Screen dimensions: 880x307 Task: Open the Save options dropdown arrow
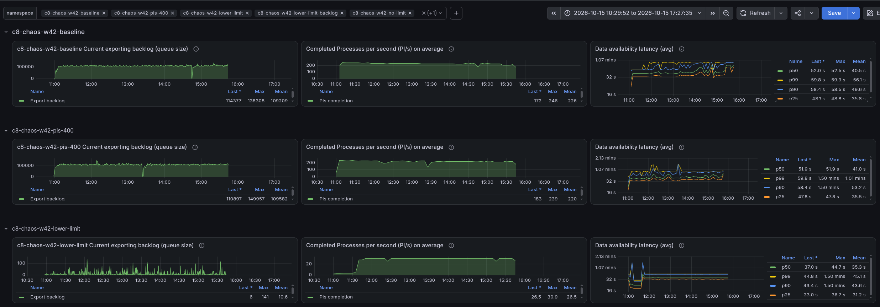(854, 13)
